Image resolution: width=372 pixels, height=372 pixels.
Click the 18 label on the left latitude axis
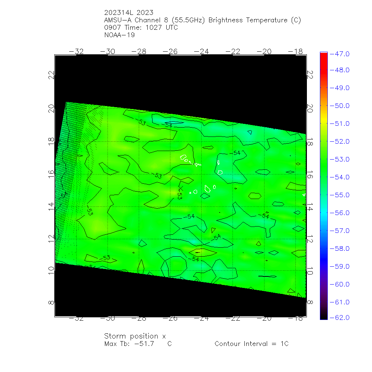pos(51,141)
